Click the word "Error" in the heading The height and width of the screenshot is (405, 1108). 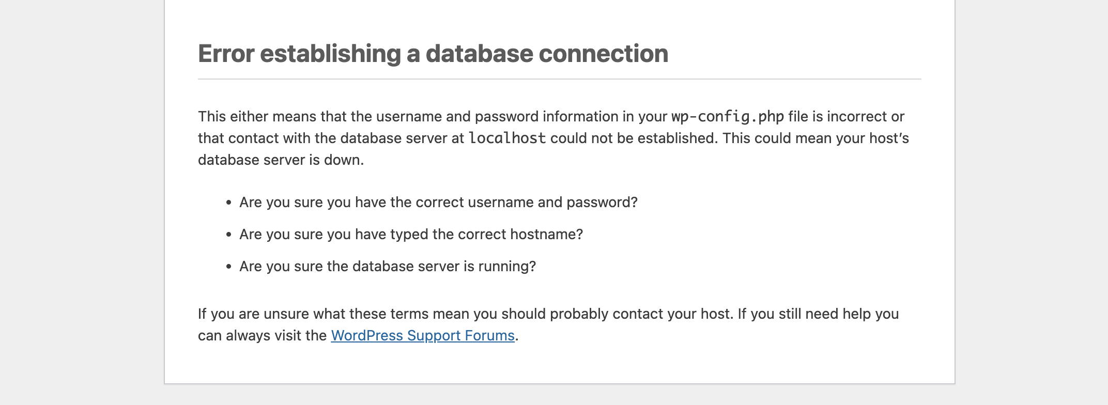click(x=226, y=54)
